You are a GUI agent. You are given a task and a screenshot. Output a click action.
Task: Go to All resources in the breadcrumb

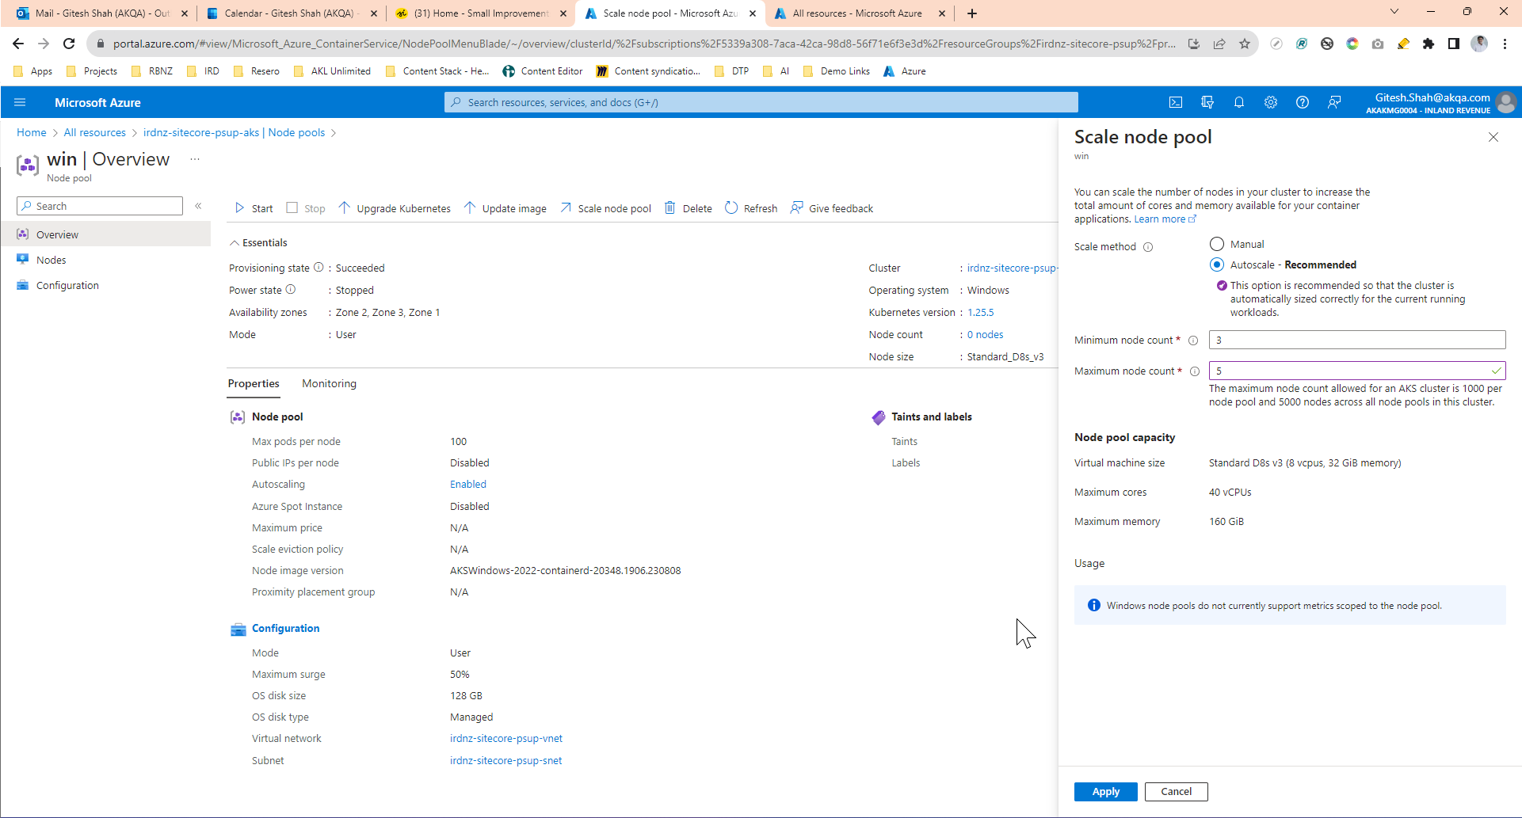tap(95, 133)
